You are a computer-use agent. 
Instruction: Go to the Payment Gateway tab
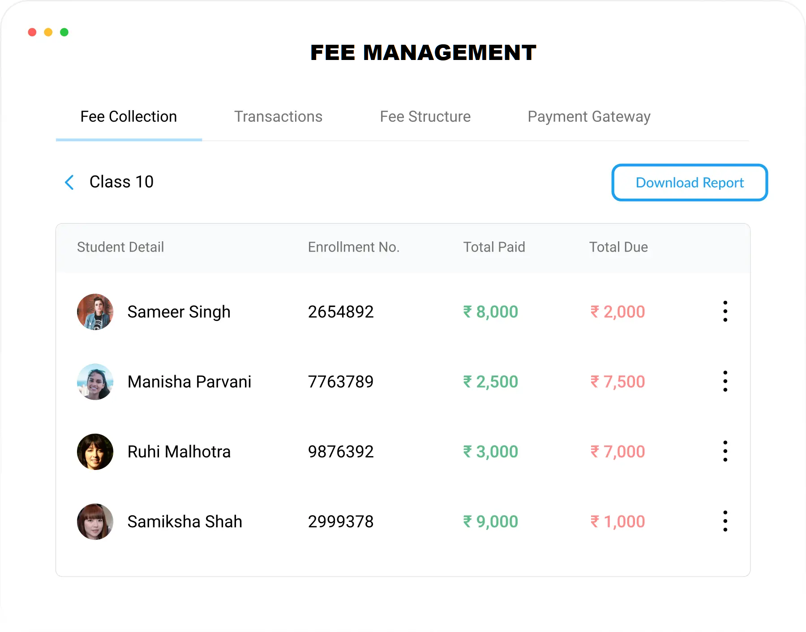tap(589, 117)
